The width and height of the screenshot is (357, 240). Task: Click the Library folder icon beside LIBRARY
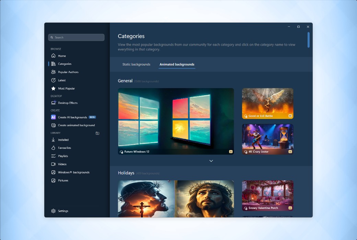(97, 133)
